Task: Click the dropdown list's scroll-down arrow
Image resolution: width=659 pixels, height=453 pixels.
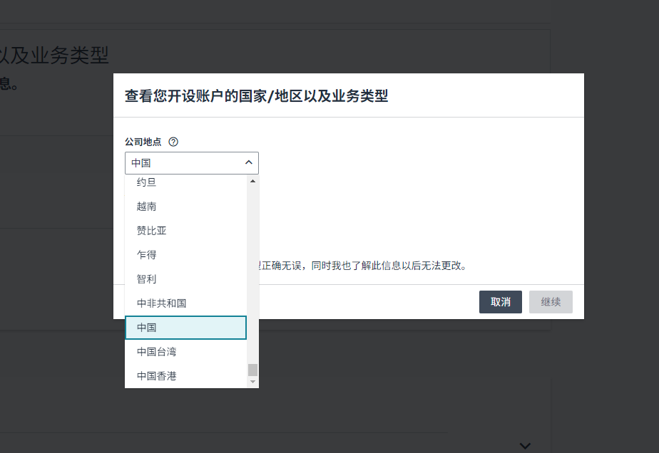Action: 252,382
